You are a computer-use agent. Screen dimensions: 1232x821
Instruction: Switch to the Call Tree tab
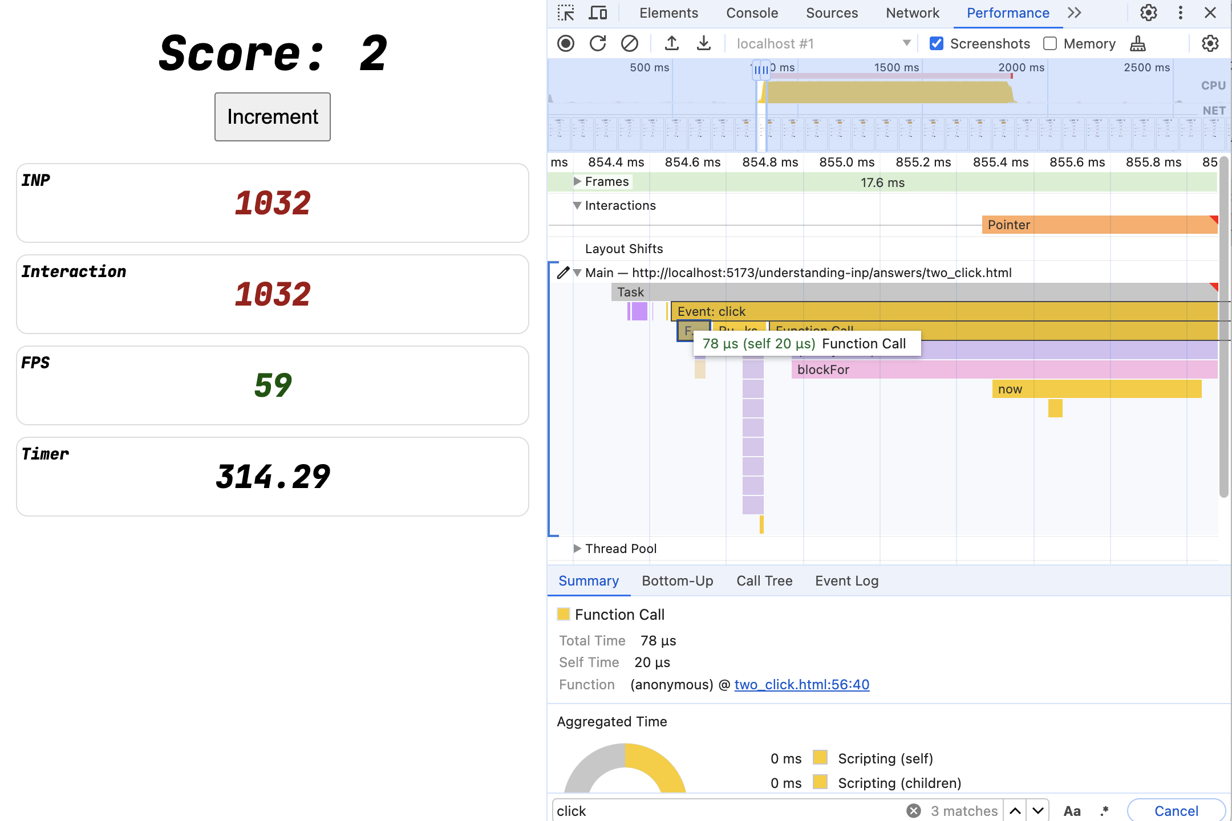pyautogui.click(x=764, y=580)
